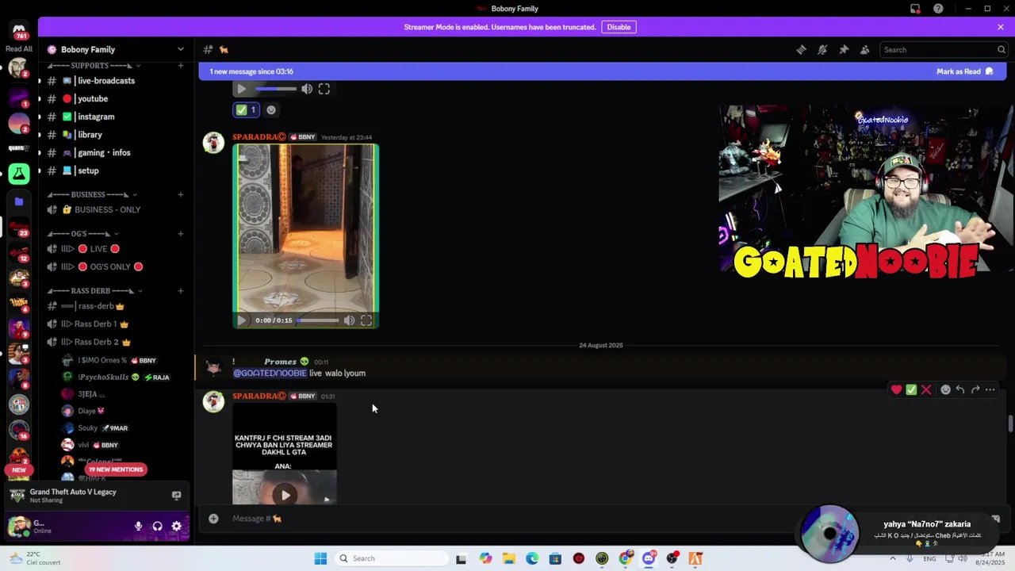Screen dimensions: 1015x571
Task: Toggle the headphones deafen icon
Action: [157, 526]
